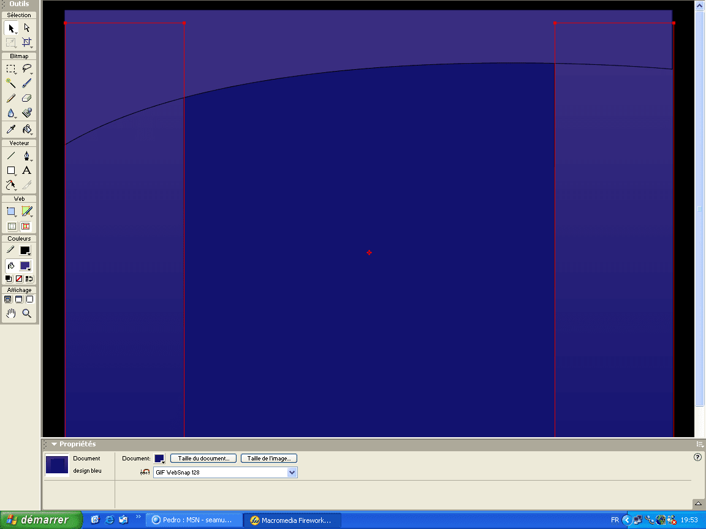Toggle show slices and hotspots
706x529 pixels.
coord(26,227)
